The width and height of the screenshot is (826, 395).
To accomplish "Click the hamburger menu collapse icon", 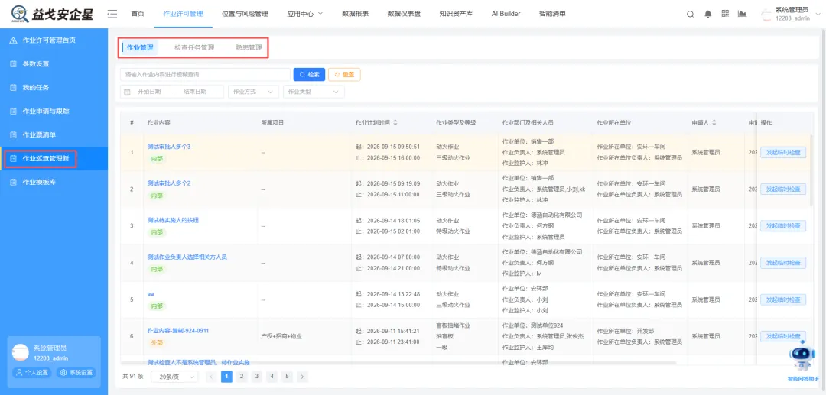I will click(112, 14).
